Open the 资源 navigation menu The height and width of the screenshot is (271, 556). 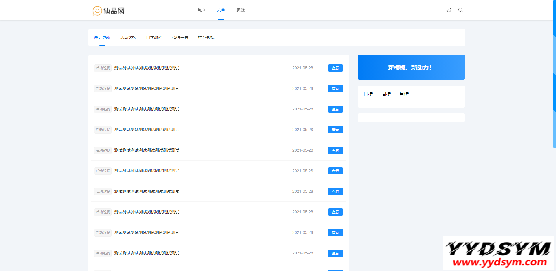coord(240,10)
